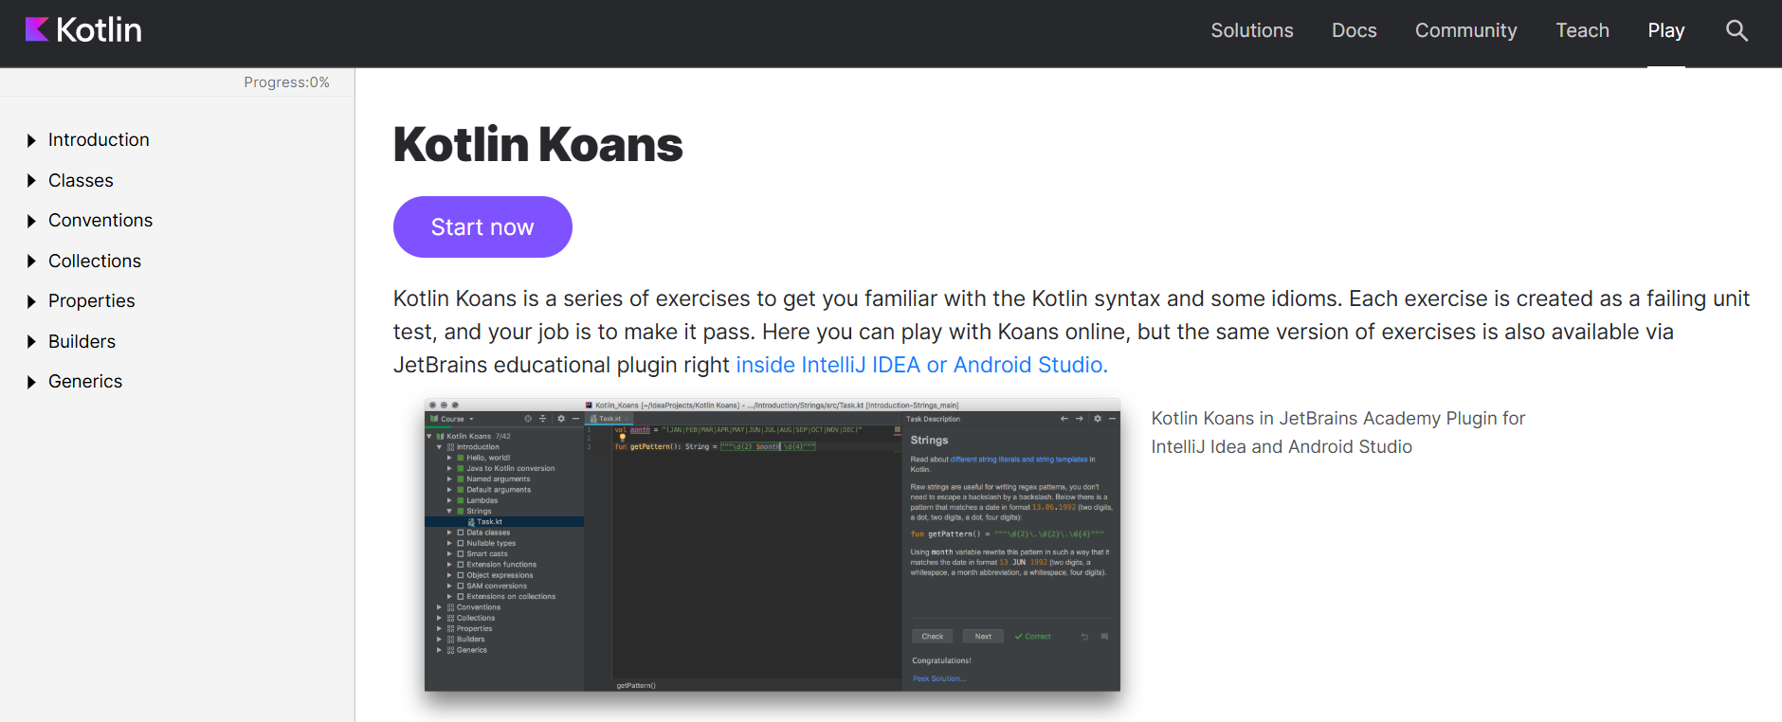Select the Play menu item
Viewport: 1782px width, 722px height.
coord(1665,30)
